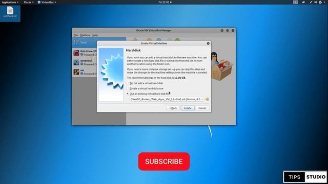Click the power icon in top panel
The height and width of the screenshot is (184, 328).
[320, 2]
